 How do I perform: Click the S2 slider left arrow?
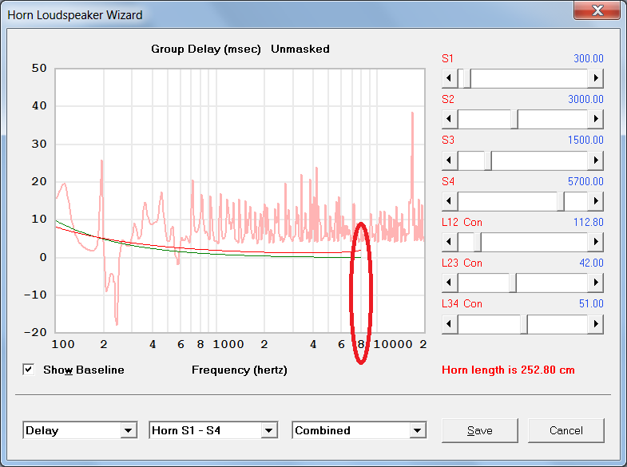click(450, 119)
